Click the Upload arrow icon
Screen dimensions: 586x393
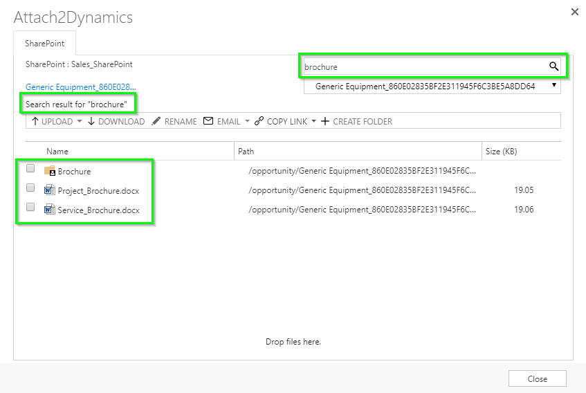(x=35, y=121)
